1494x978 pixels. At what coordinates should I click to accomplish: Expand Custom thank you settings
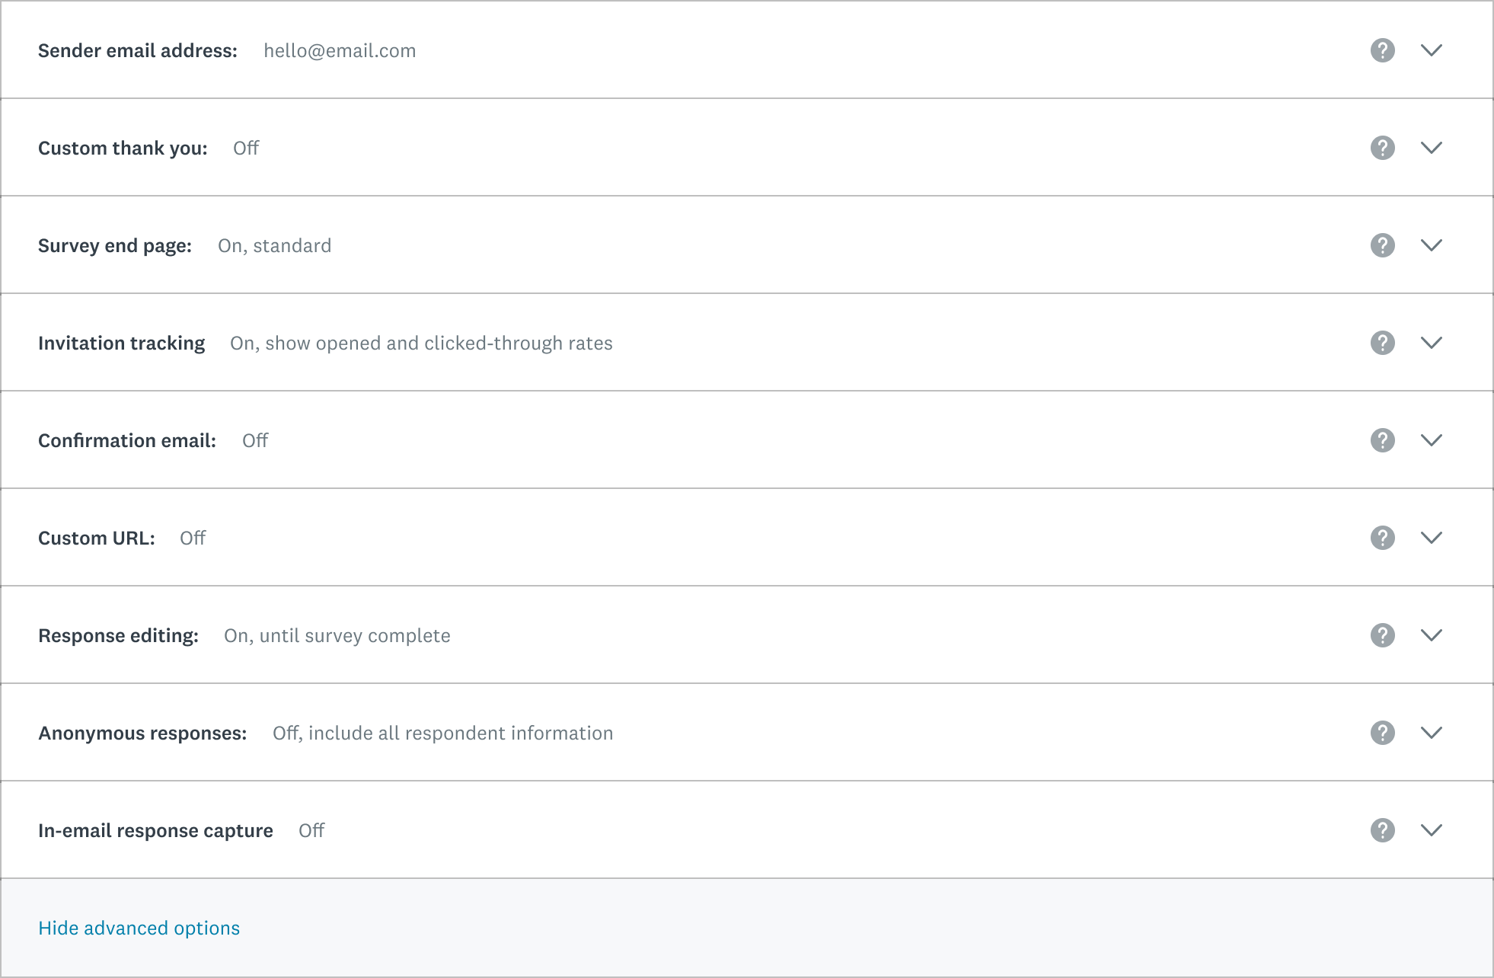(x=1432, y=148)
